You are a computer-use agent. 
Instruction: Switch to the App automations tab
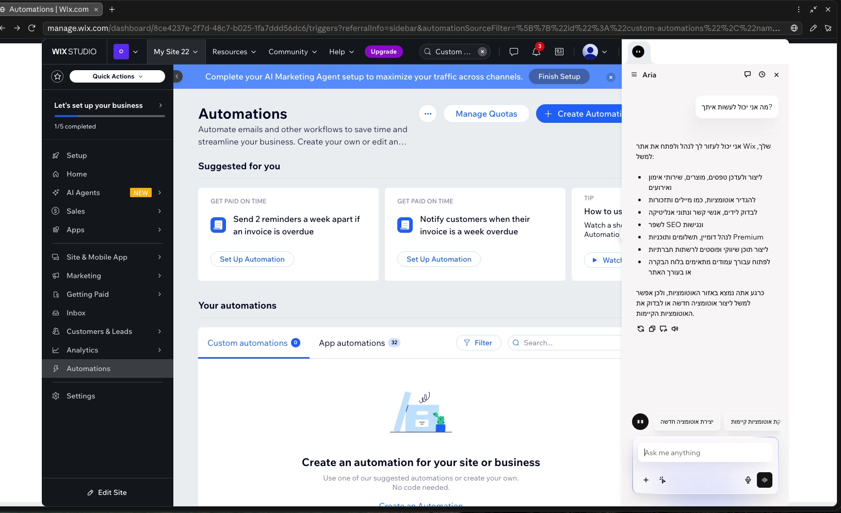pos(360,343)
